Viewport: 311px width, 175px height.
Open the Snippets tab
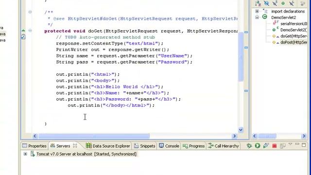coord(145,146)
